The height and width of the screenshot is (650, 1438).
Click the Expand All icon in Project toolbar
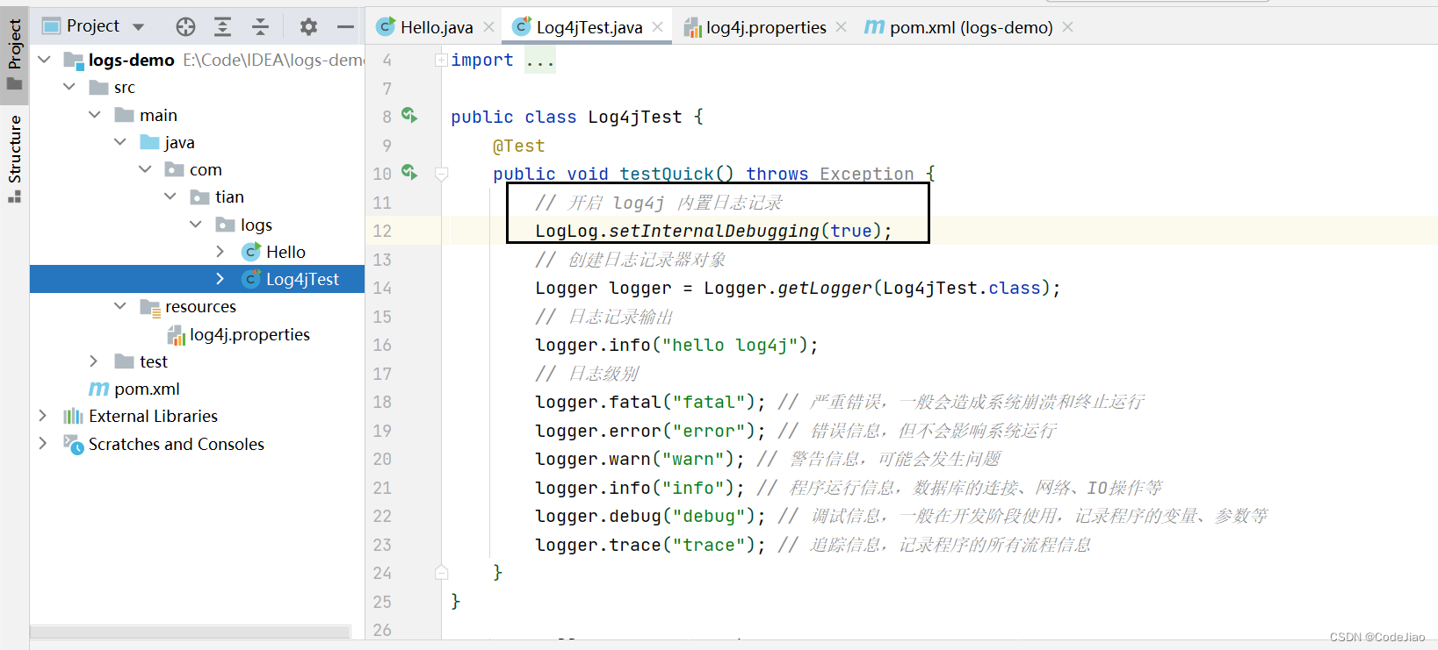click(223, 26)
